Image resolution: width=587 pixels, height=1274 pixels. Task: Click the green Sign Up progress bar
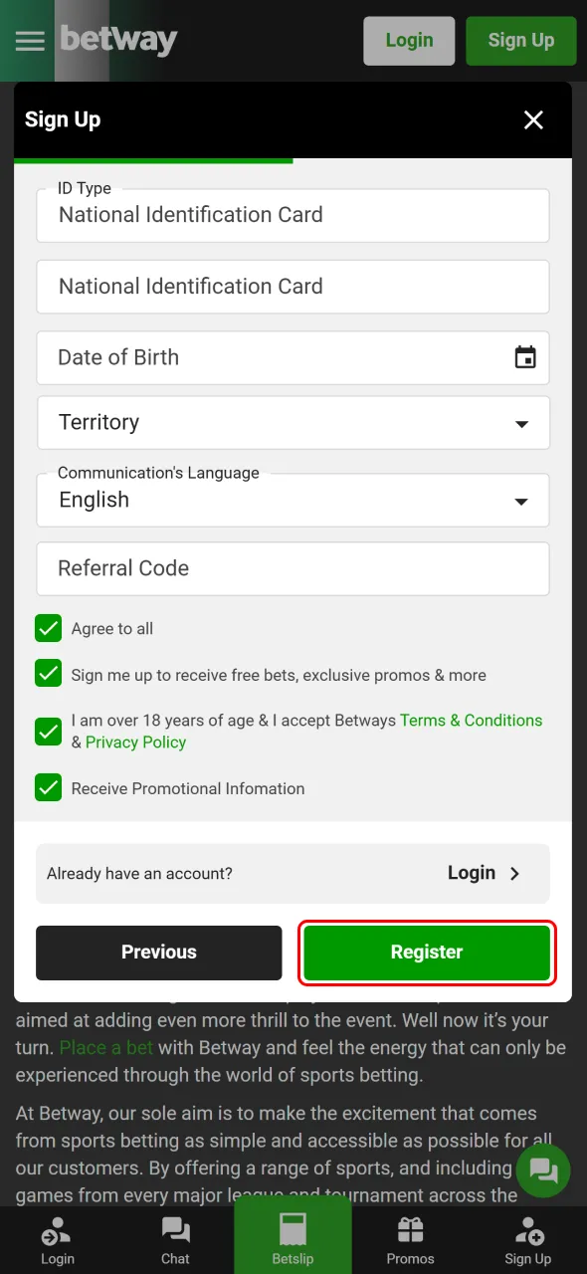click(153, 157)
